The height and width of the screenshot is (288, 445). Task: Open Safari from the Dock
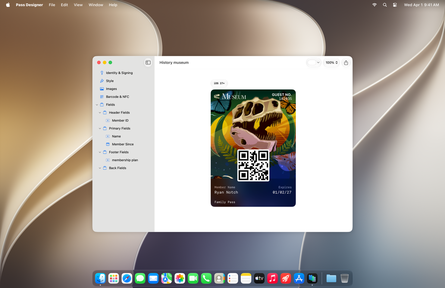[x=127, y=279]
